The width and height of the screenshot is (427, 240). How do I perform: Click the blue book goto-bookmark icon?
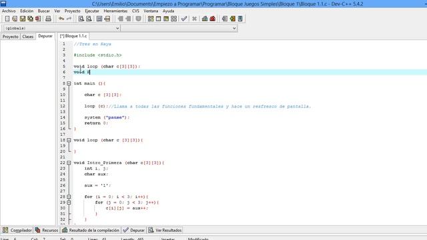pyautogui.click(x=240, y=19)
